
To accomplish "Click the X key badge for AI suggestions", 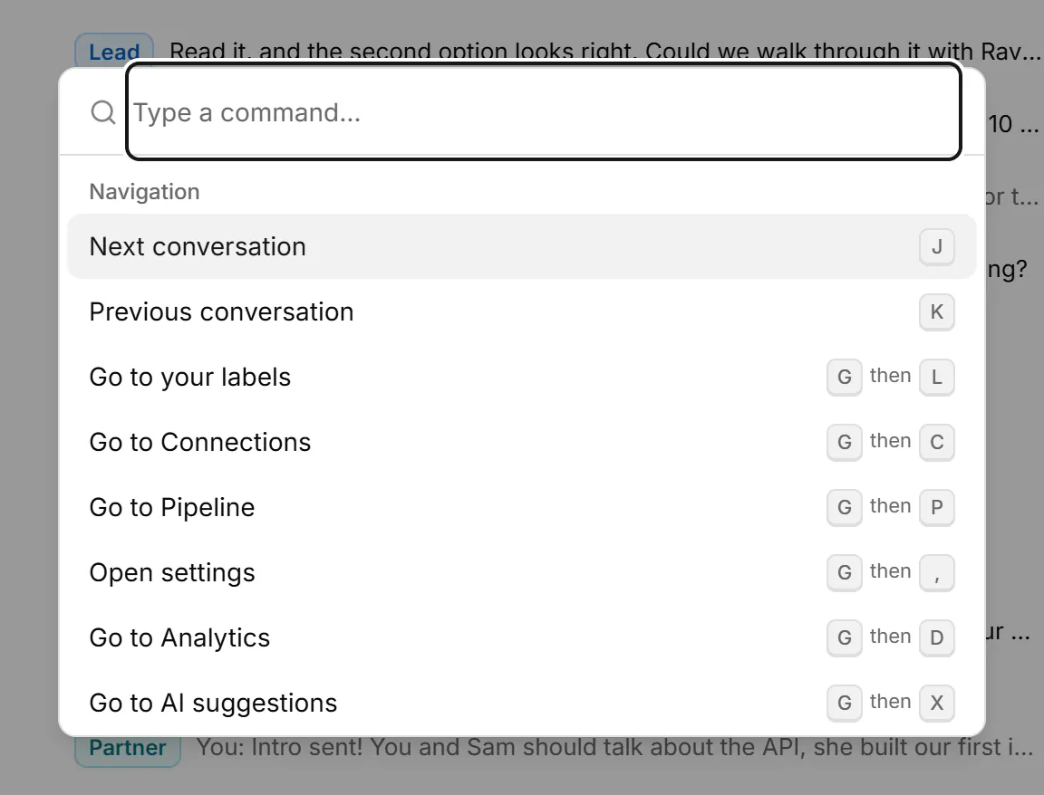I will coord(937,704).
